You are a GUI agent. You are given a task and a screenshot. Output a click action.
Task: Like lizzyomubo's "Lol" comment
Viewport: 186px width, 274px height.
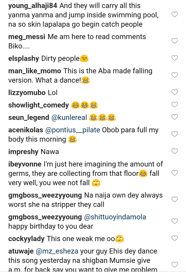coord(175,92)
